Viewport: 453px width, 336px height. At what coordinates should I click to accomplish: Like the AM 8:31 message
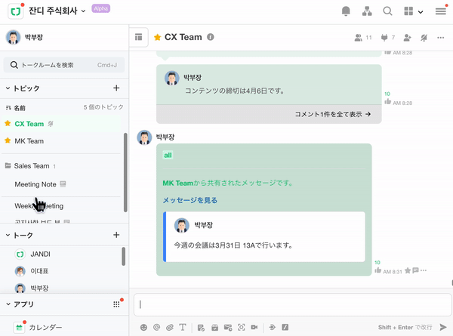point(378,270)
